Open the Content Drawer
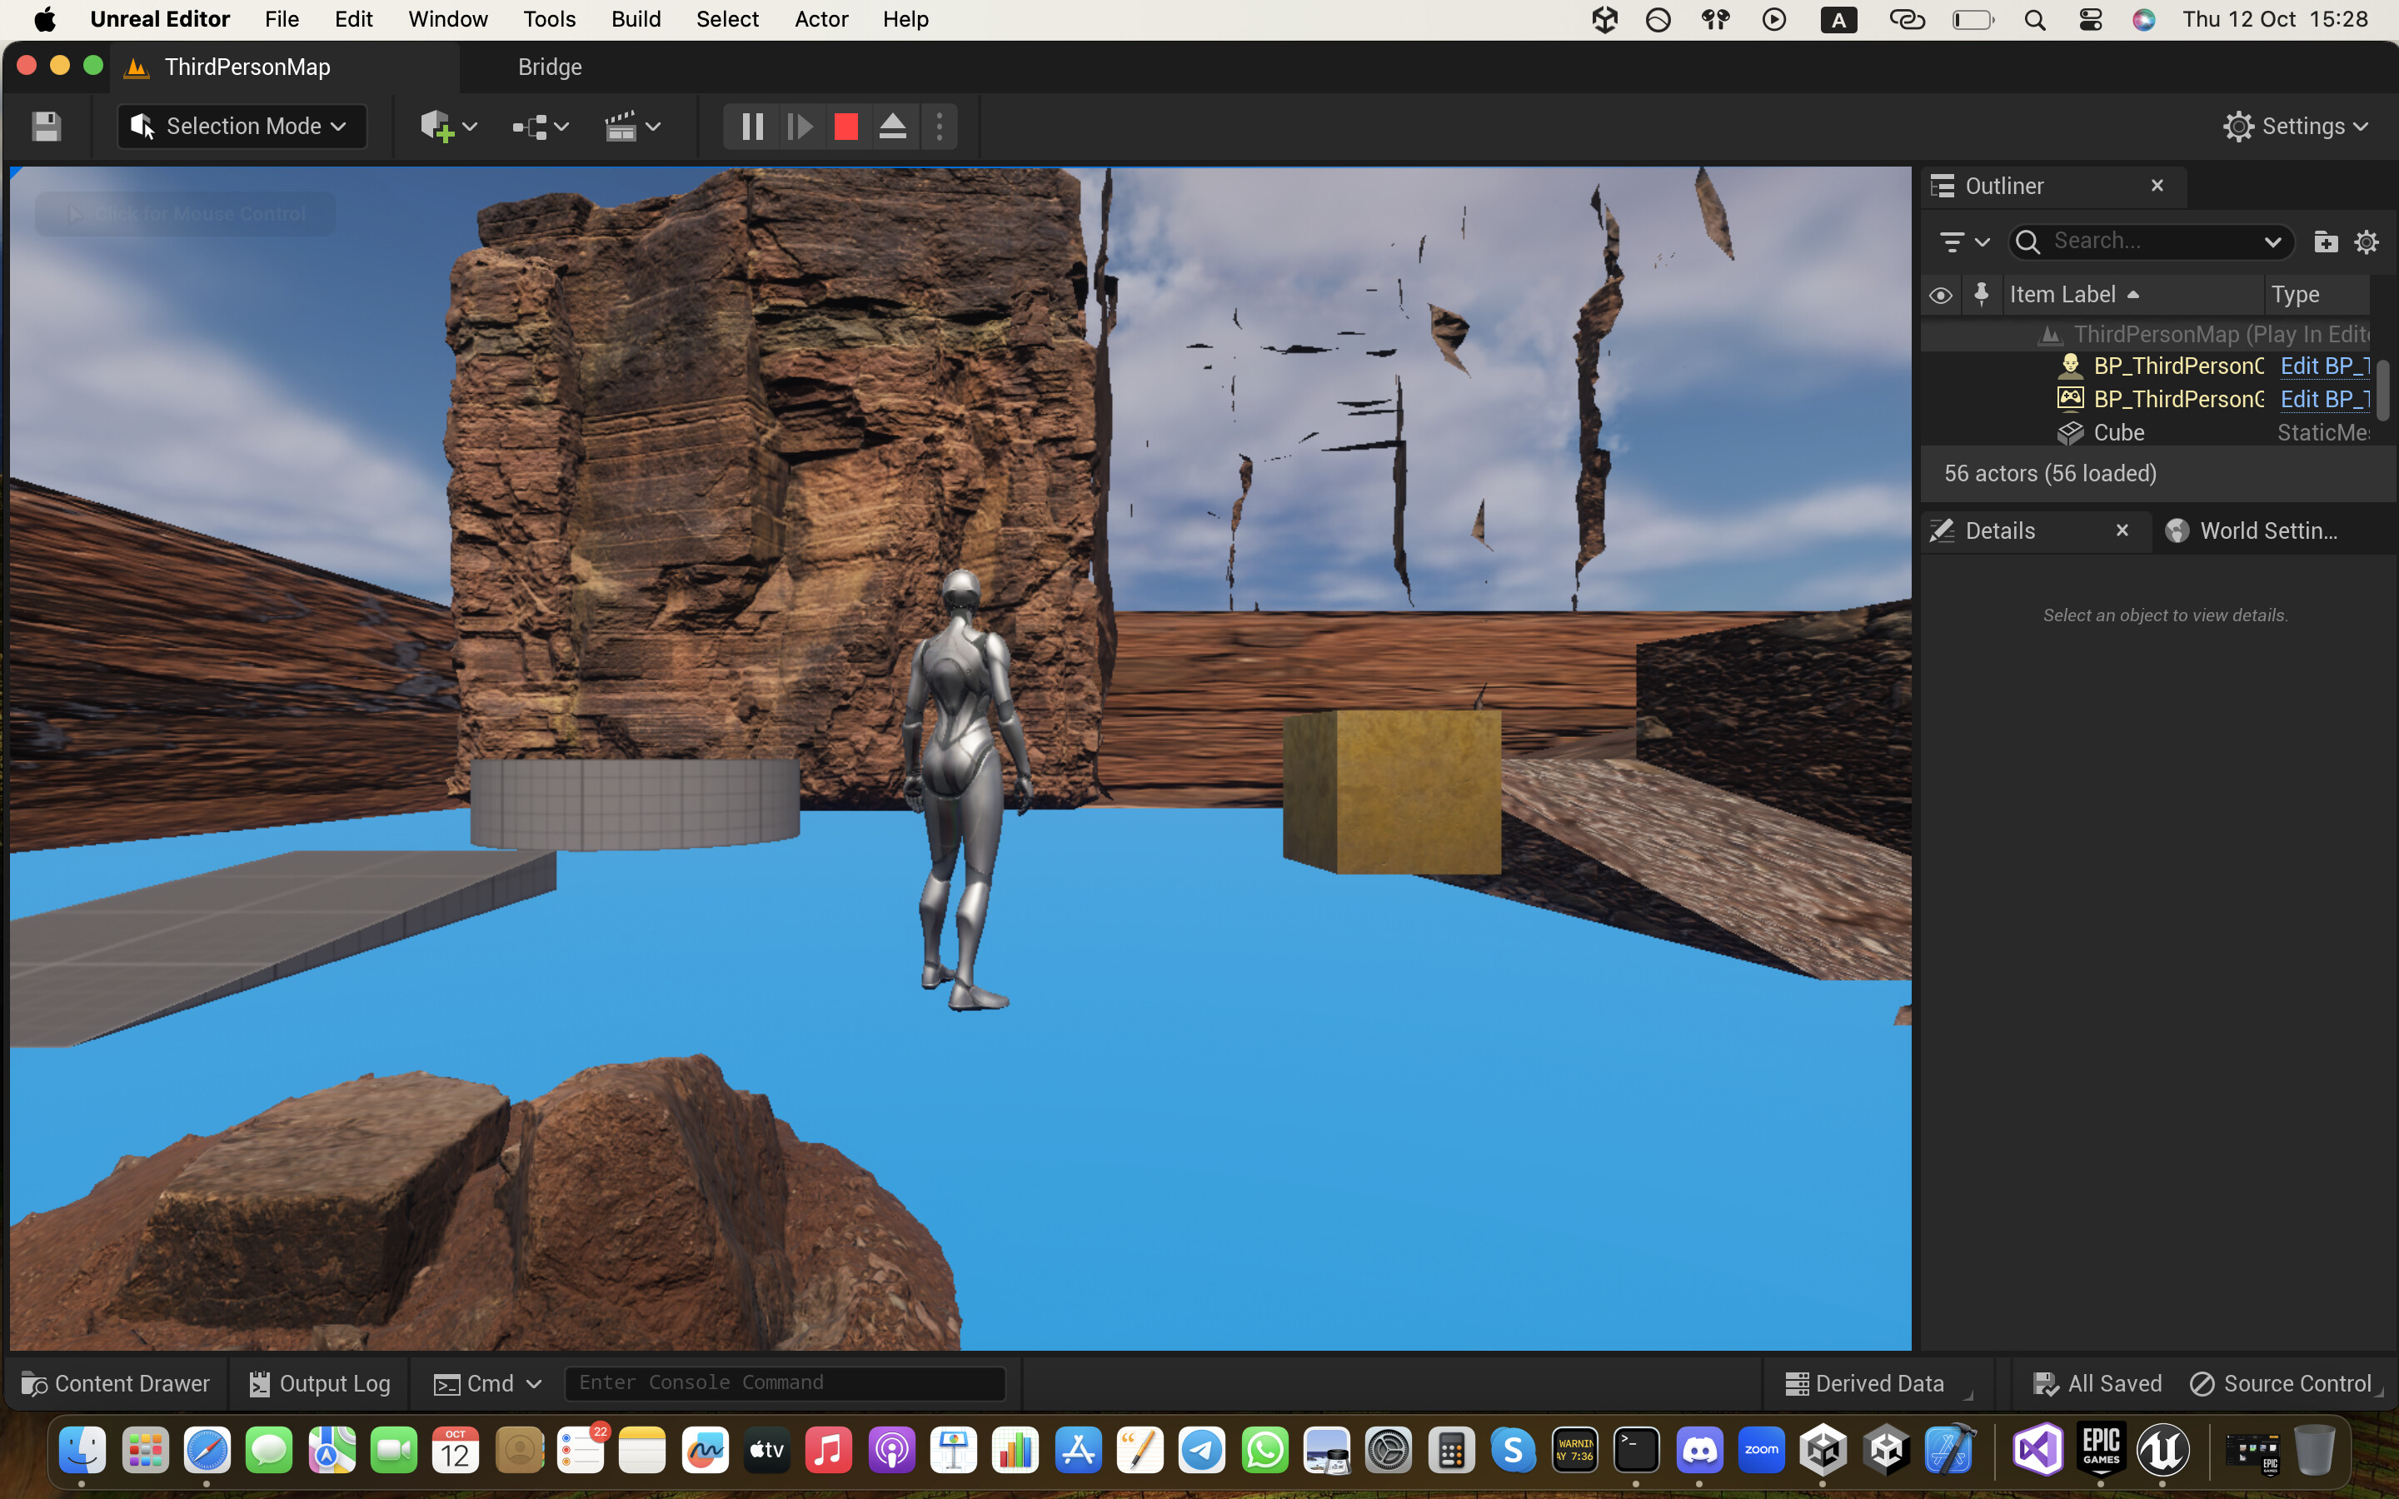 click(115, 1383)
